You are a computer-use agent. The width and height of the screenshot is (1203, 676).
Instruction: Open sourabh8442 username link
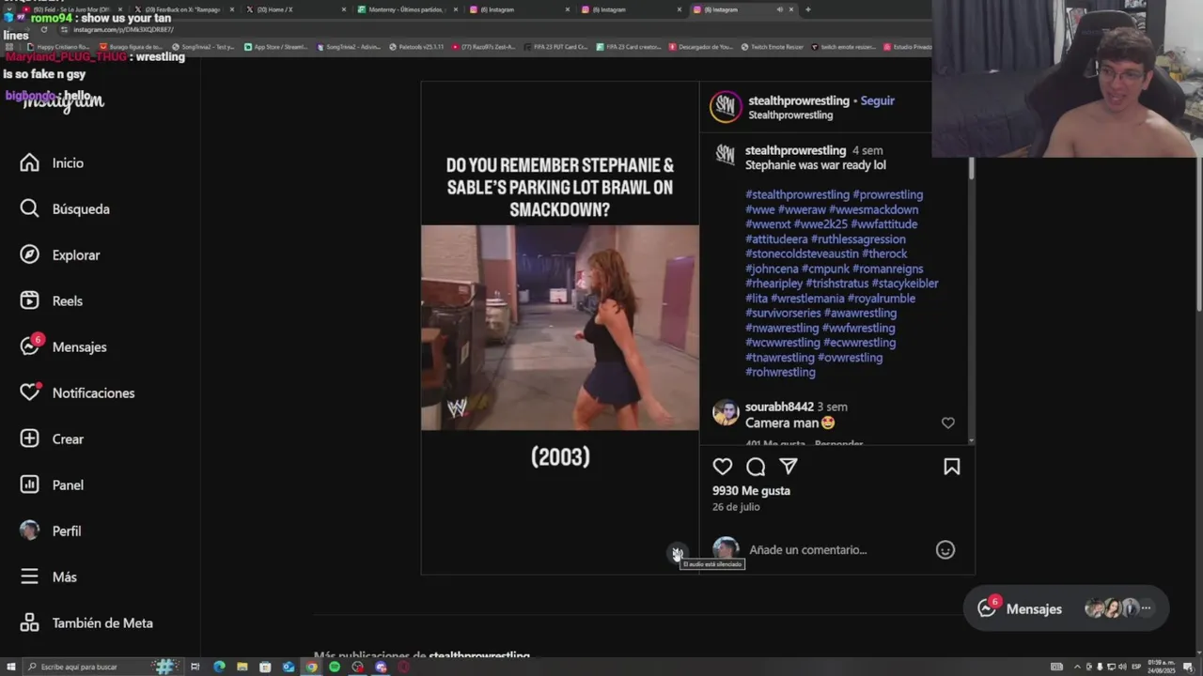779,407
